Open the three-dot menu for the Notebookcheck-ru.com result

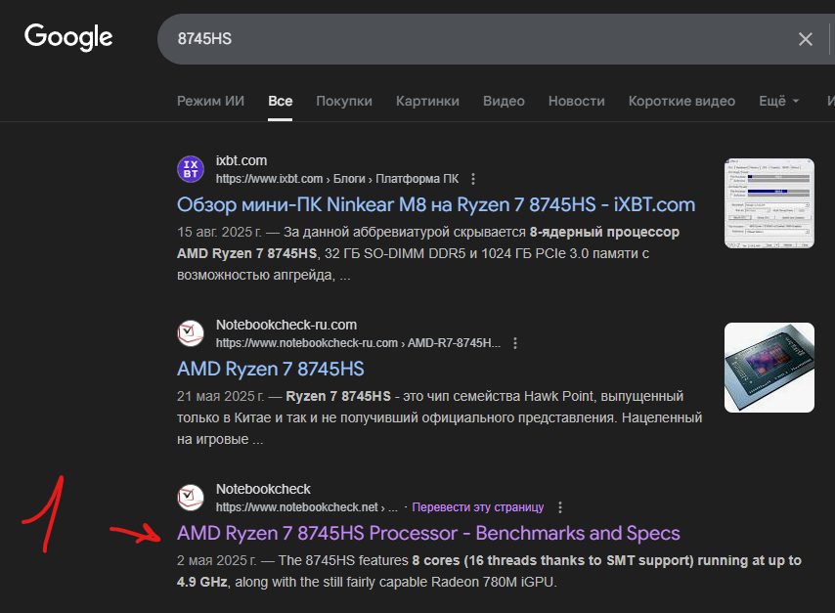(515, 343)
